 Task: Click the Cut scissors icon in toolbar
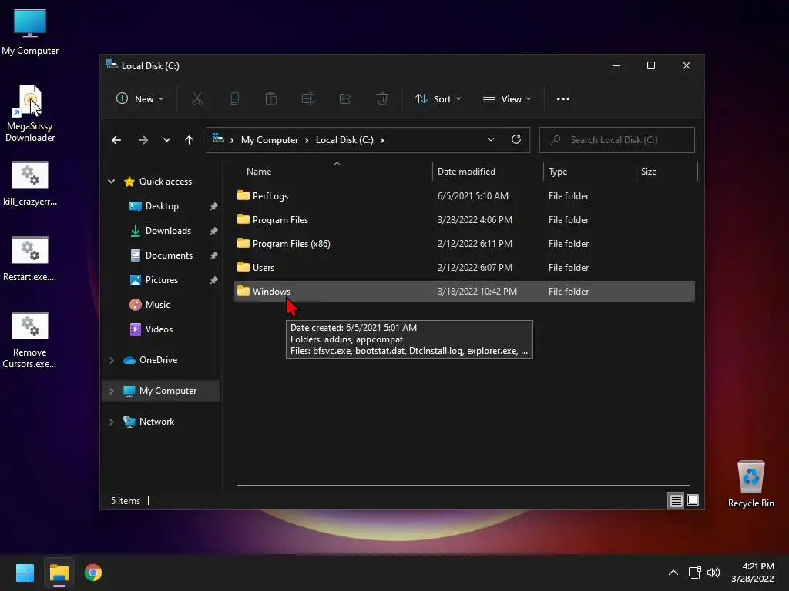[196, 99]
